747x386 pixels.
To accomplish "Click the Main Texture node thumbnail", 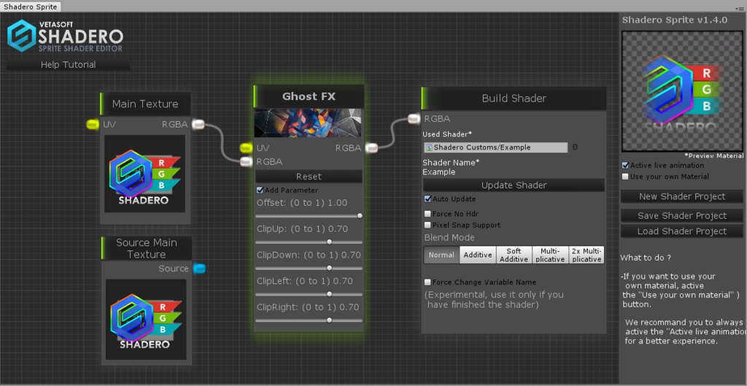I will 145,174.
